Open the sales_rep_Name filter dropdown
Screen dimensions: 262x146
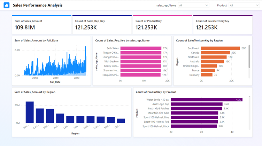(x=193, y=6)
